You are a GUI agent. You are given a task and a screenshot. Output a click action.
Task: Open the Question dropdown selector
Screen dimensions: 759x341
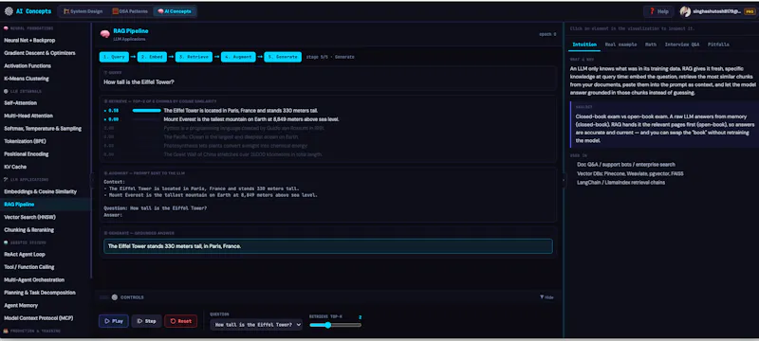point(256,325)
